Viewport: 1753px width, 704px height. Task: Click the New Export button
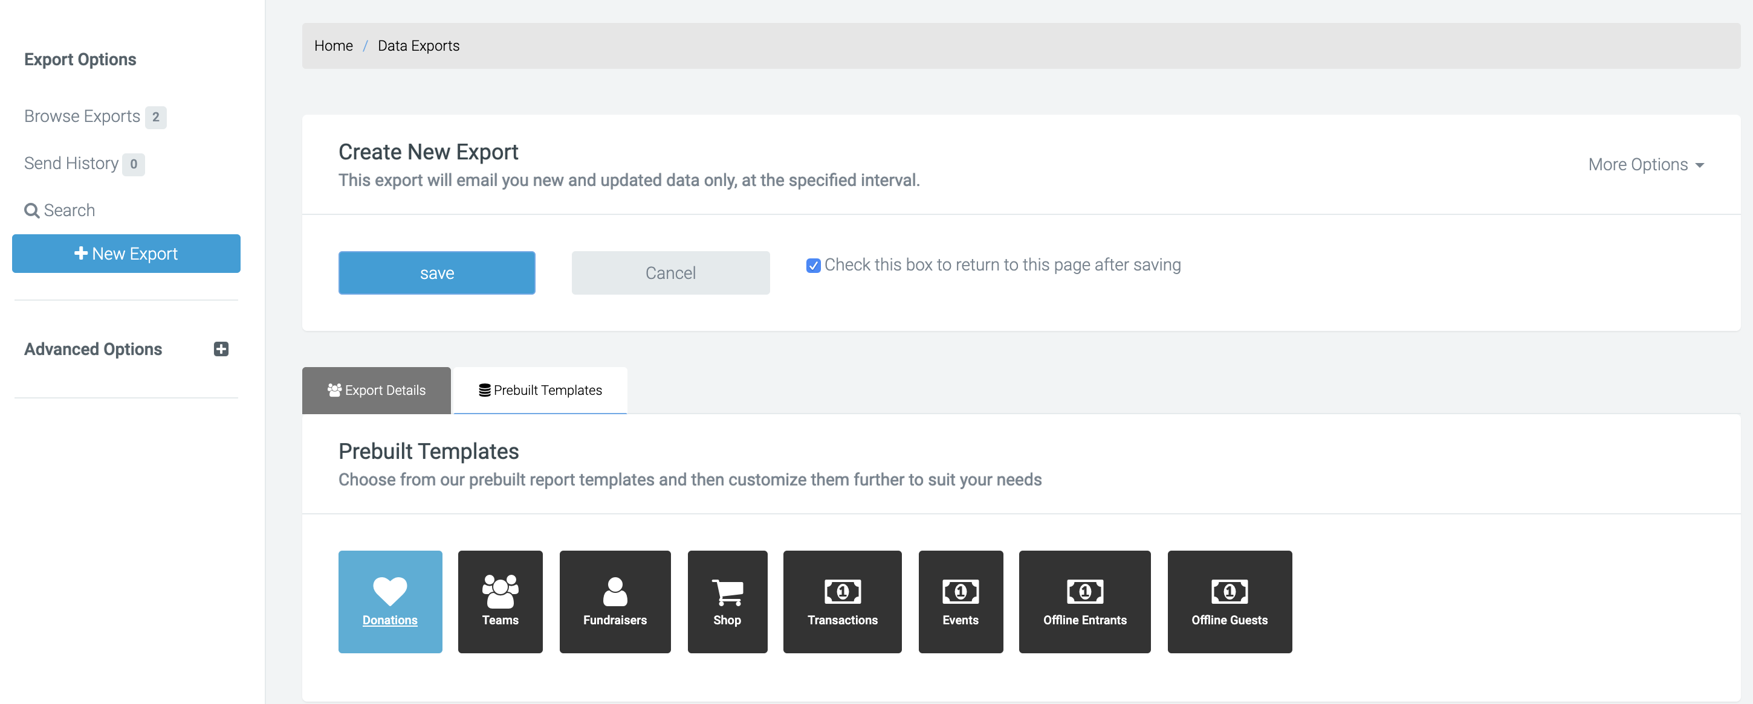(126, 254)
